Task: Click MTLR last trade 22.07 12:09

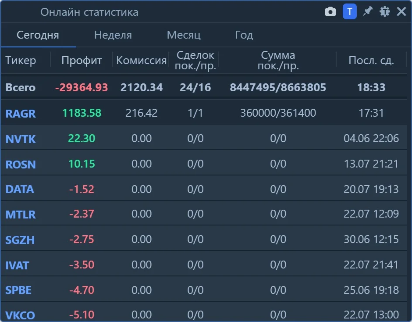Action: tap(371, 214)
